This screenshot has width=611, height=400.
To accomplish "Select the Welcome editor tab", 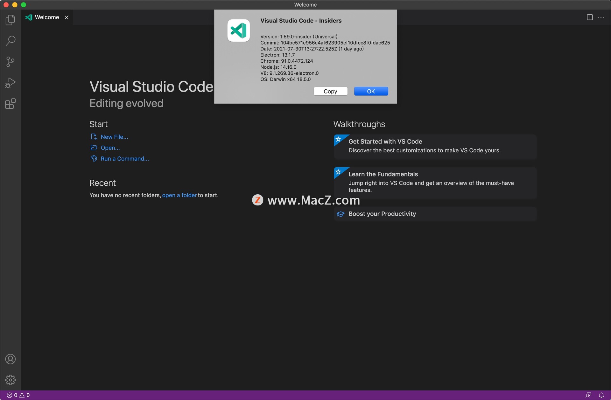I will [x=47, y=17].
